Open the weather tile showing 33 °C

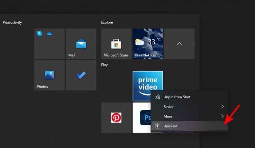click(x=148, y=43)
